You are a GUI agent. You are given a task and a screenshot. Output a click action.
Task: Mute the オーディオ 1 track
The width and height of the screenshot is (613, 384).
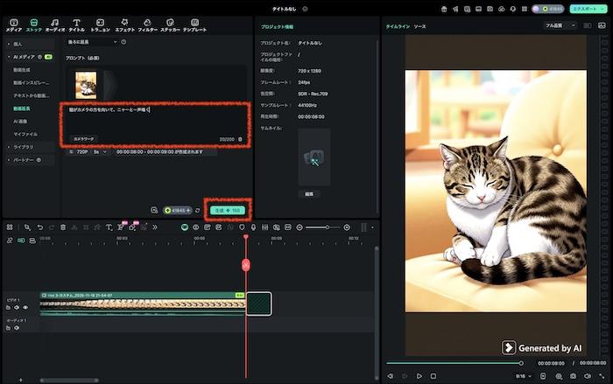coord(18,329)
